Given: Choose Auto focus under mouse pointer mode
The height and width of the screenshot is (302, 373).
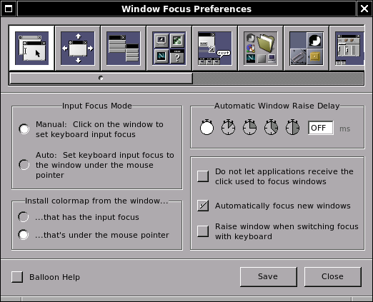Looking at the screenshot, I should [x=24, y=165].
